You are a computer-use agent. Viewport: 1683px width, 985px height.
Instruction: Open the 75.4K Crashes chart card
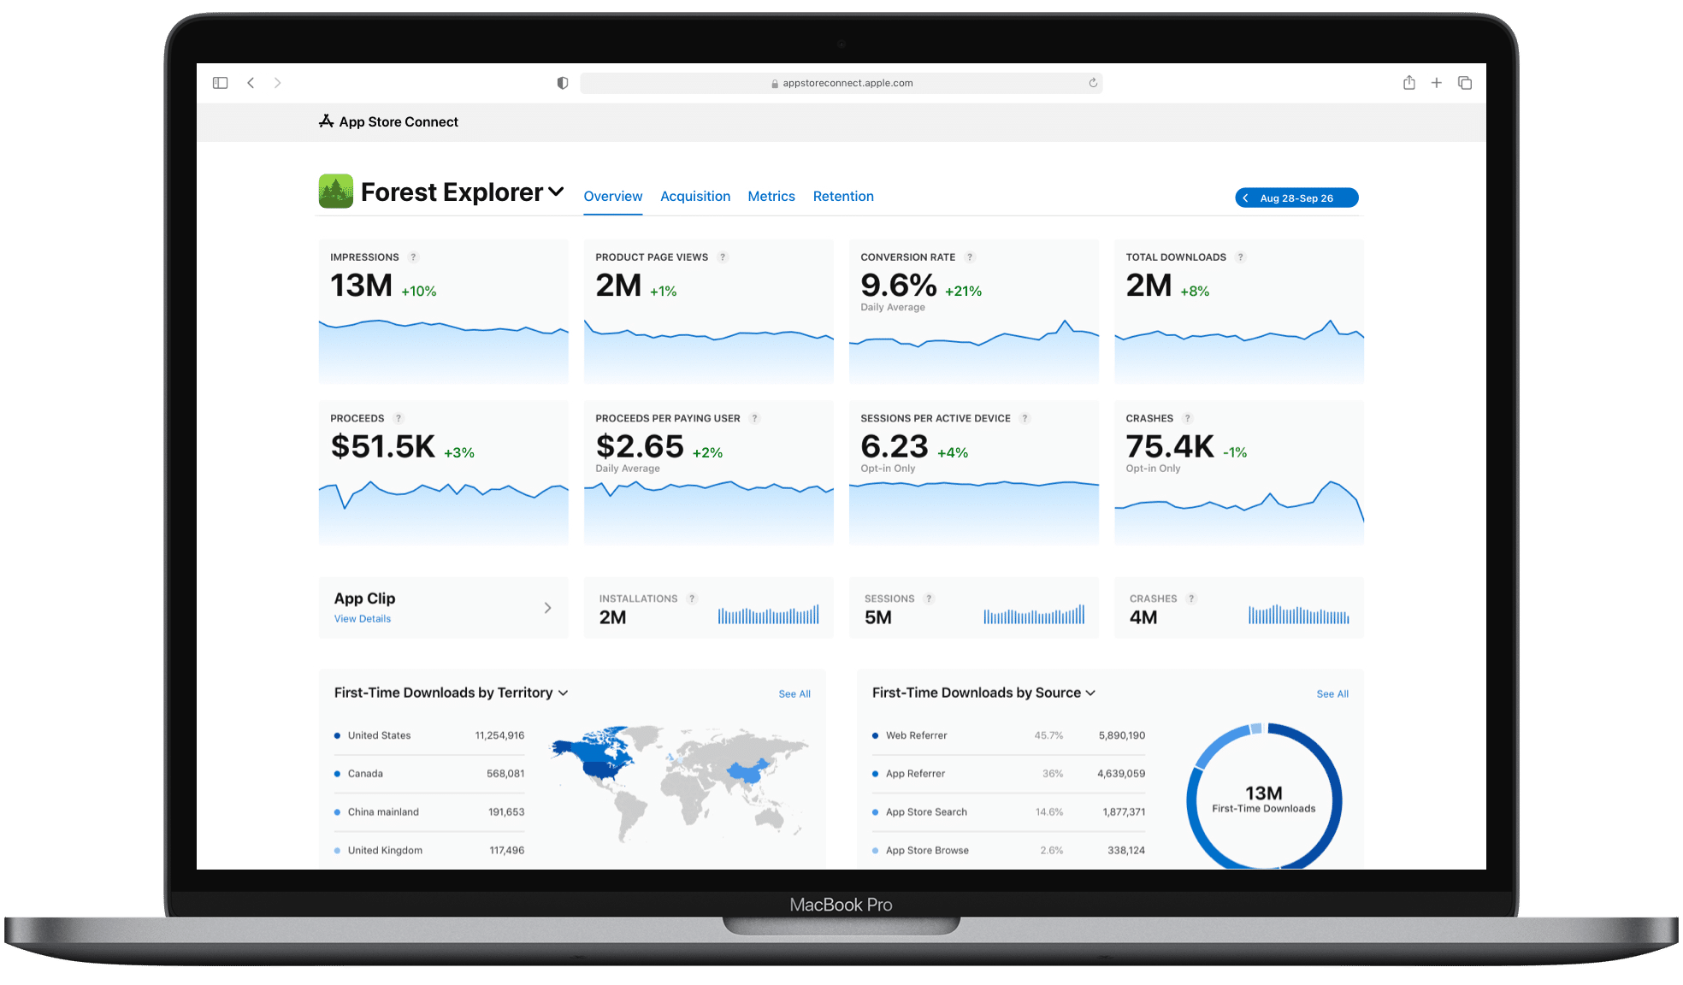[x=1239, y=472]
